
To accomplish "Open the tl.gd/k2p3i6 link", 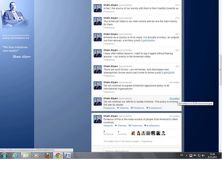I will 168,73.
